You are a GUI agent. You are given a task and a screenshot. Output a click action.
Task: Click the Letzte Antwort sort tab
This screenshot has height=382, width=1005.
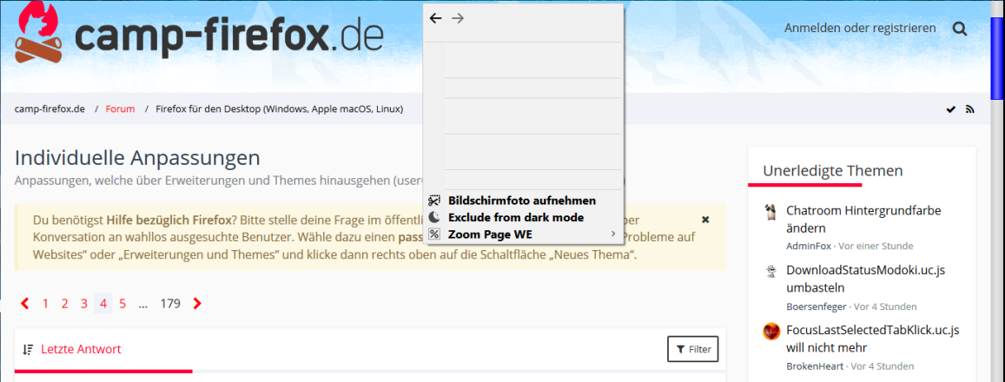[82, 349]
